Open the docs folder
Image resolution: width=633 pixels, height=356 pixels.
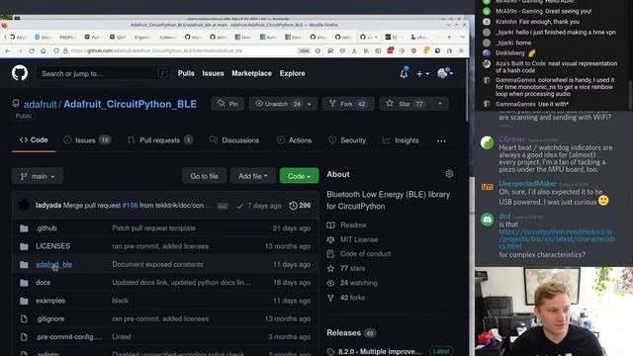coord(43,283)
